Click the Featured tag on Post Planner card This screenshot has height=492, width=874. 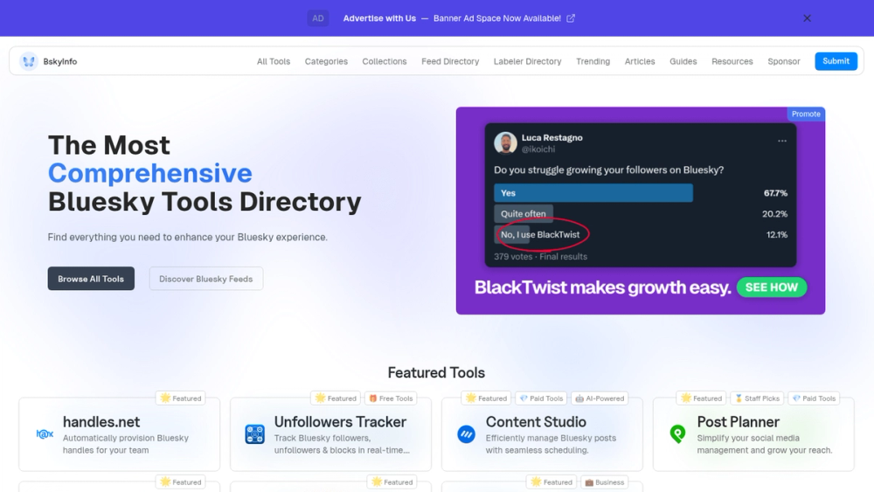(701, 398)
